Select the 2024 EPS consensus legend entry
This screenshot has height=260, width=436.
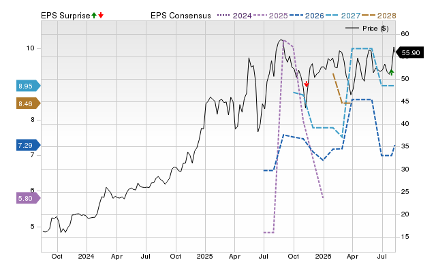click(234, 16)
